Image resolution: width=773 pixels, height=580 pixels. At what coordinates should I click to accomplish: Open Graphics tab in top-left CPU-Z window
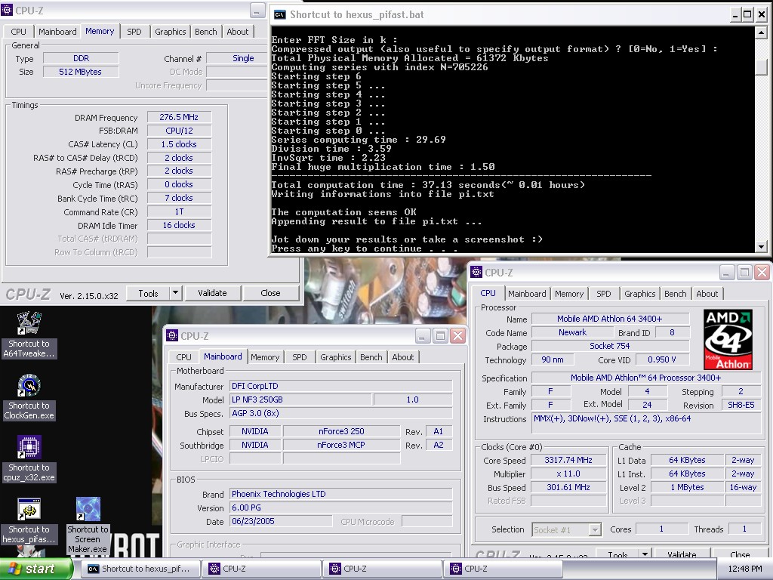pos(171,32)
